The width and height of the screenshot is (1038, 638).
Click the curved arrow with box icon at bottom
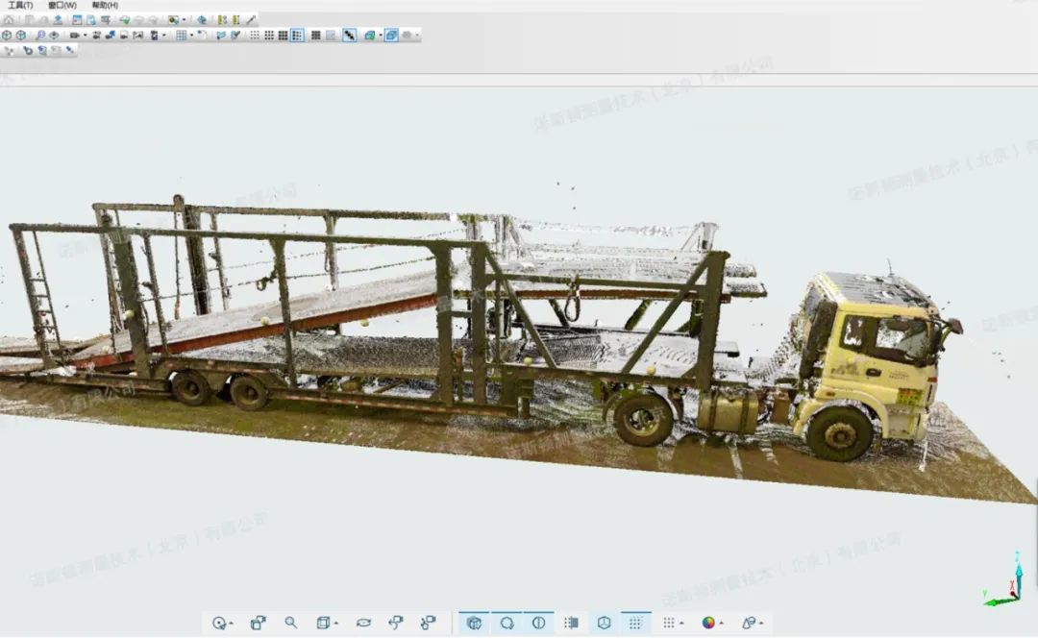click(395, 622)
